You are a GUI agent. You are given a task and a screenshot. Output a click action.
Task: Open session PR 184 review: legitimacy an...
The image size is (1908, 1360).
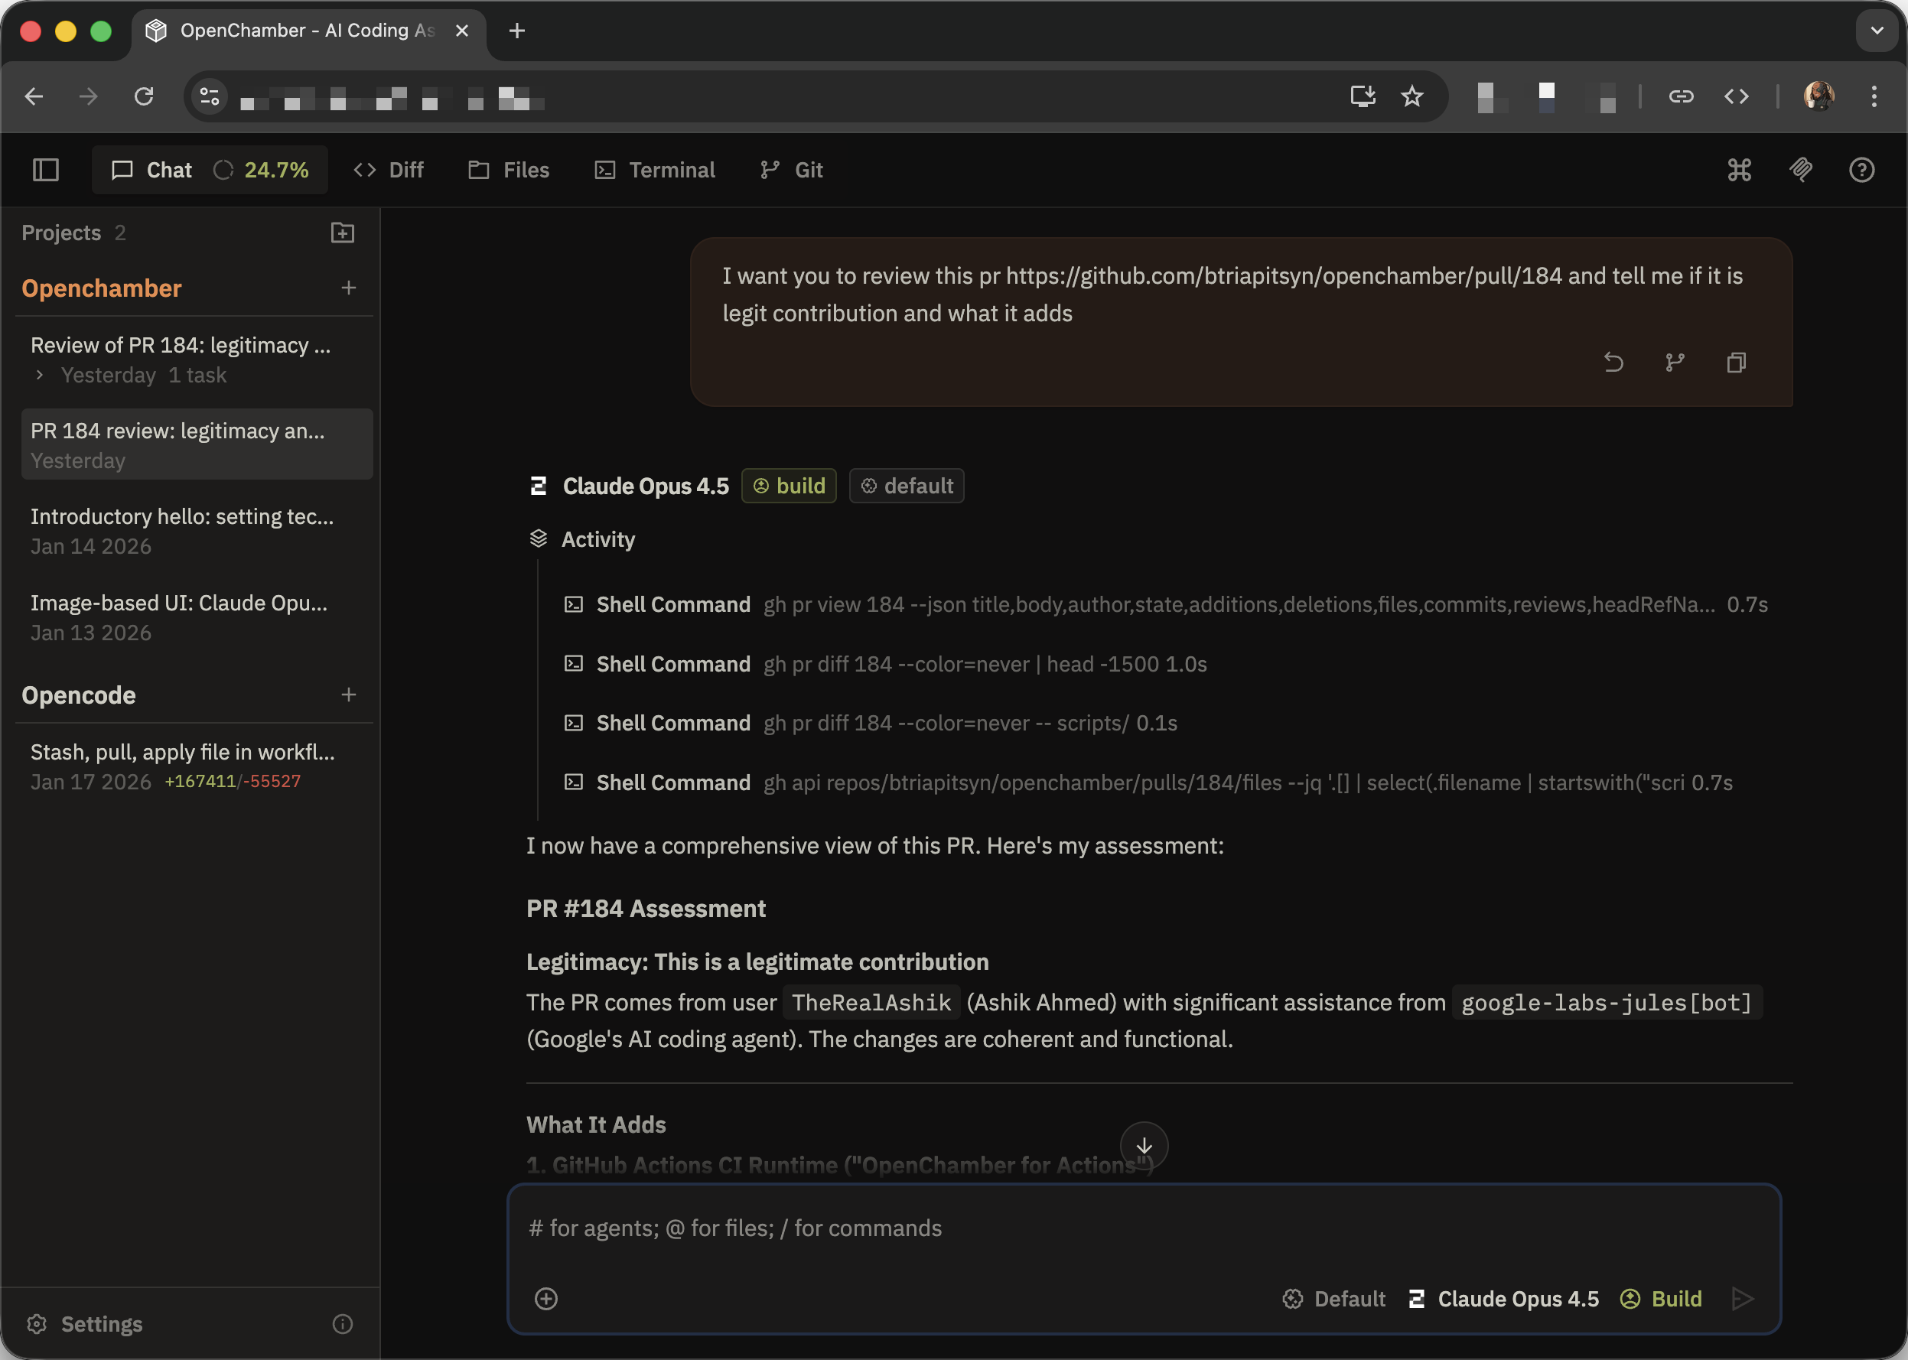click(x=197, y=444)
